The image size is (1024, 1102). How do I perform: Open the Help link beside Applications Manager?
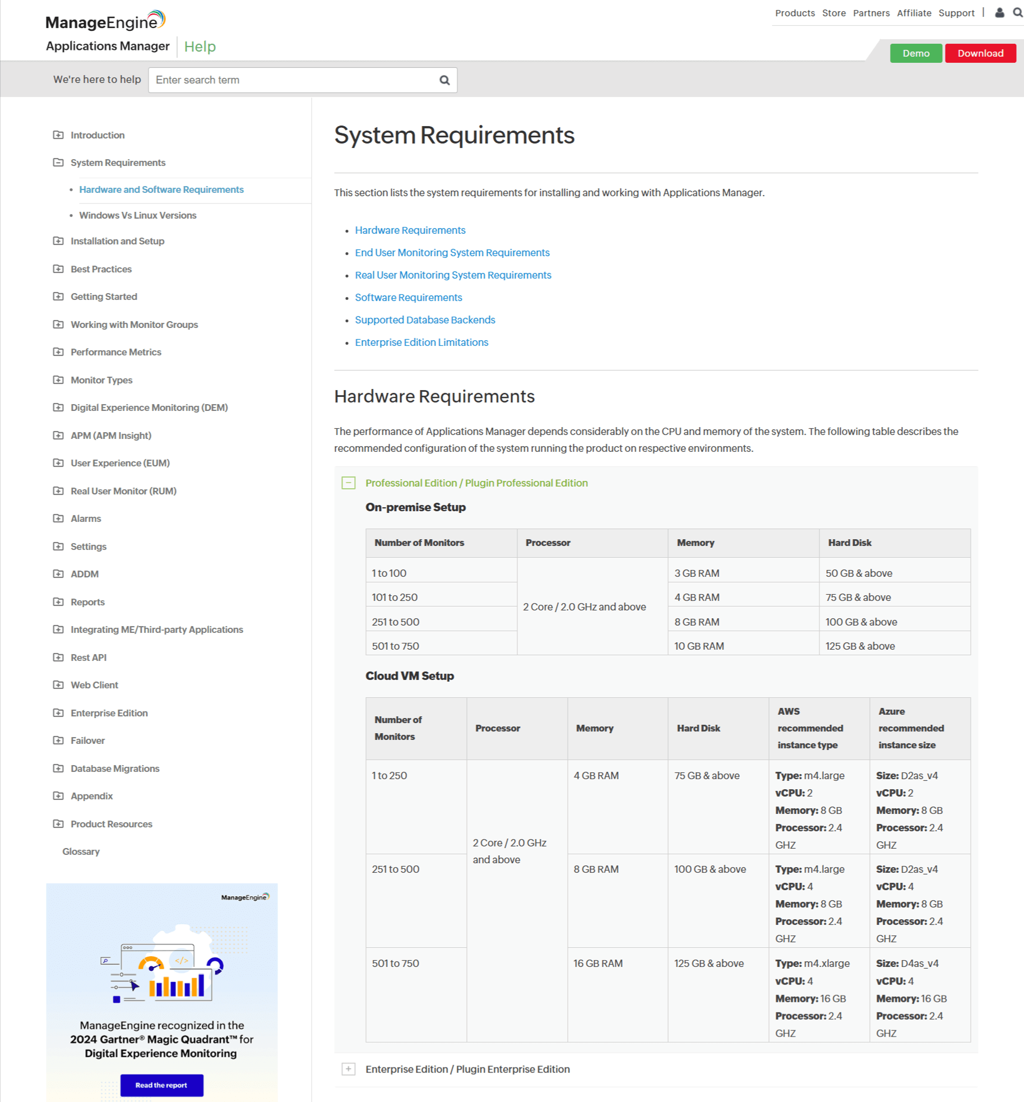click(200, 47)
